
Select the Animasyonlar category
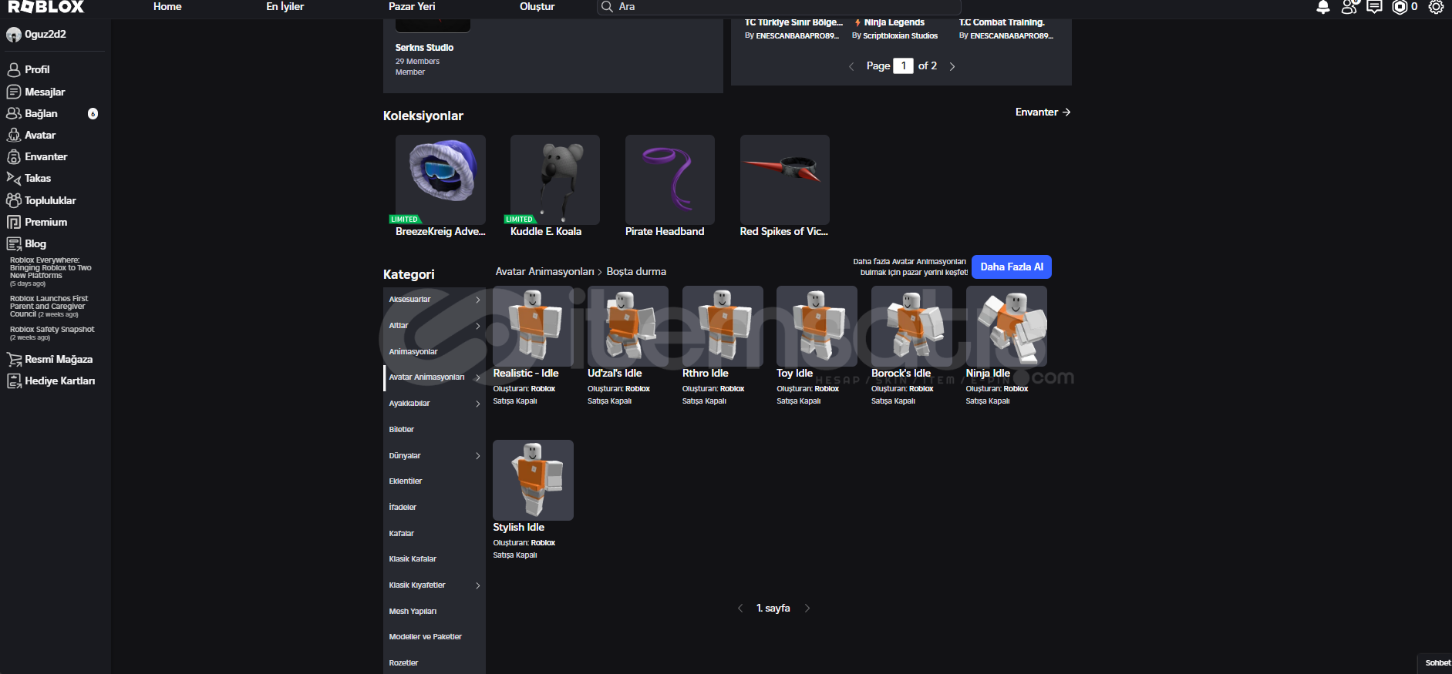[x=434, y=352]
